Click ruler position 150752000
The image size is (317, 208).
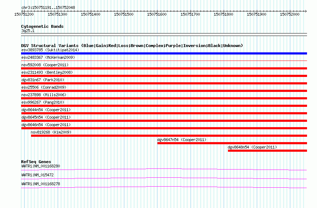[290, 14]
